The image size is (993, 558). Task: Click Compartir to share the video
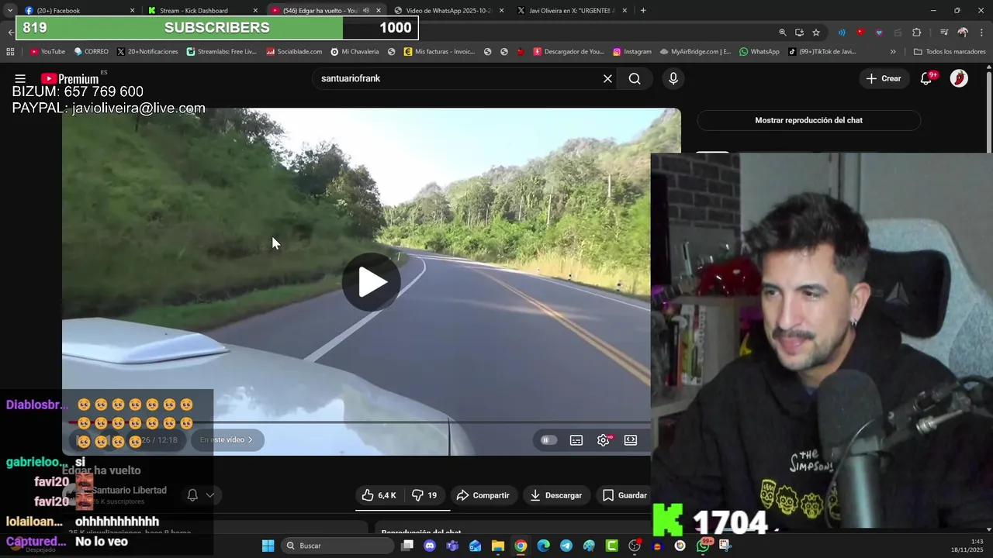(483, 495)
